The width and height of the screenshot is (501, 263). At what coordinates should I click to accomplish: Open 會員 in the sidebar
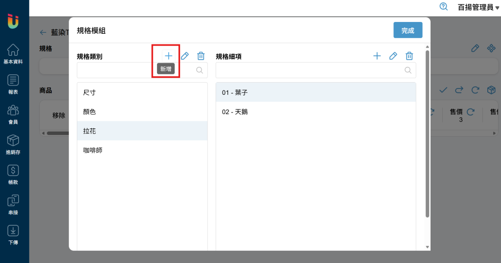14,114
